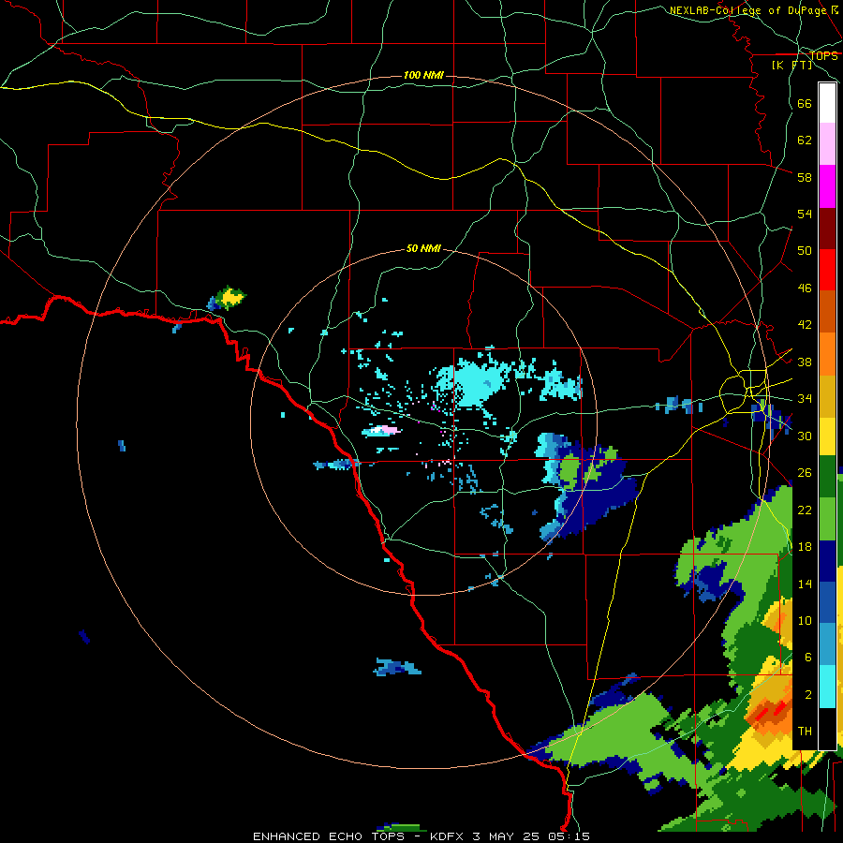
Task: Select the 14 legend value
Action: pos(805,584)
